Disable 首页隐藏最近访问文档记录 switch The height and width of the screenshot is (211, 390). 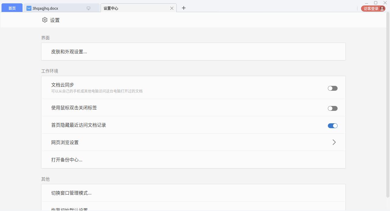point(333,126)
